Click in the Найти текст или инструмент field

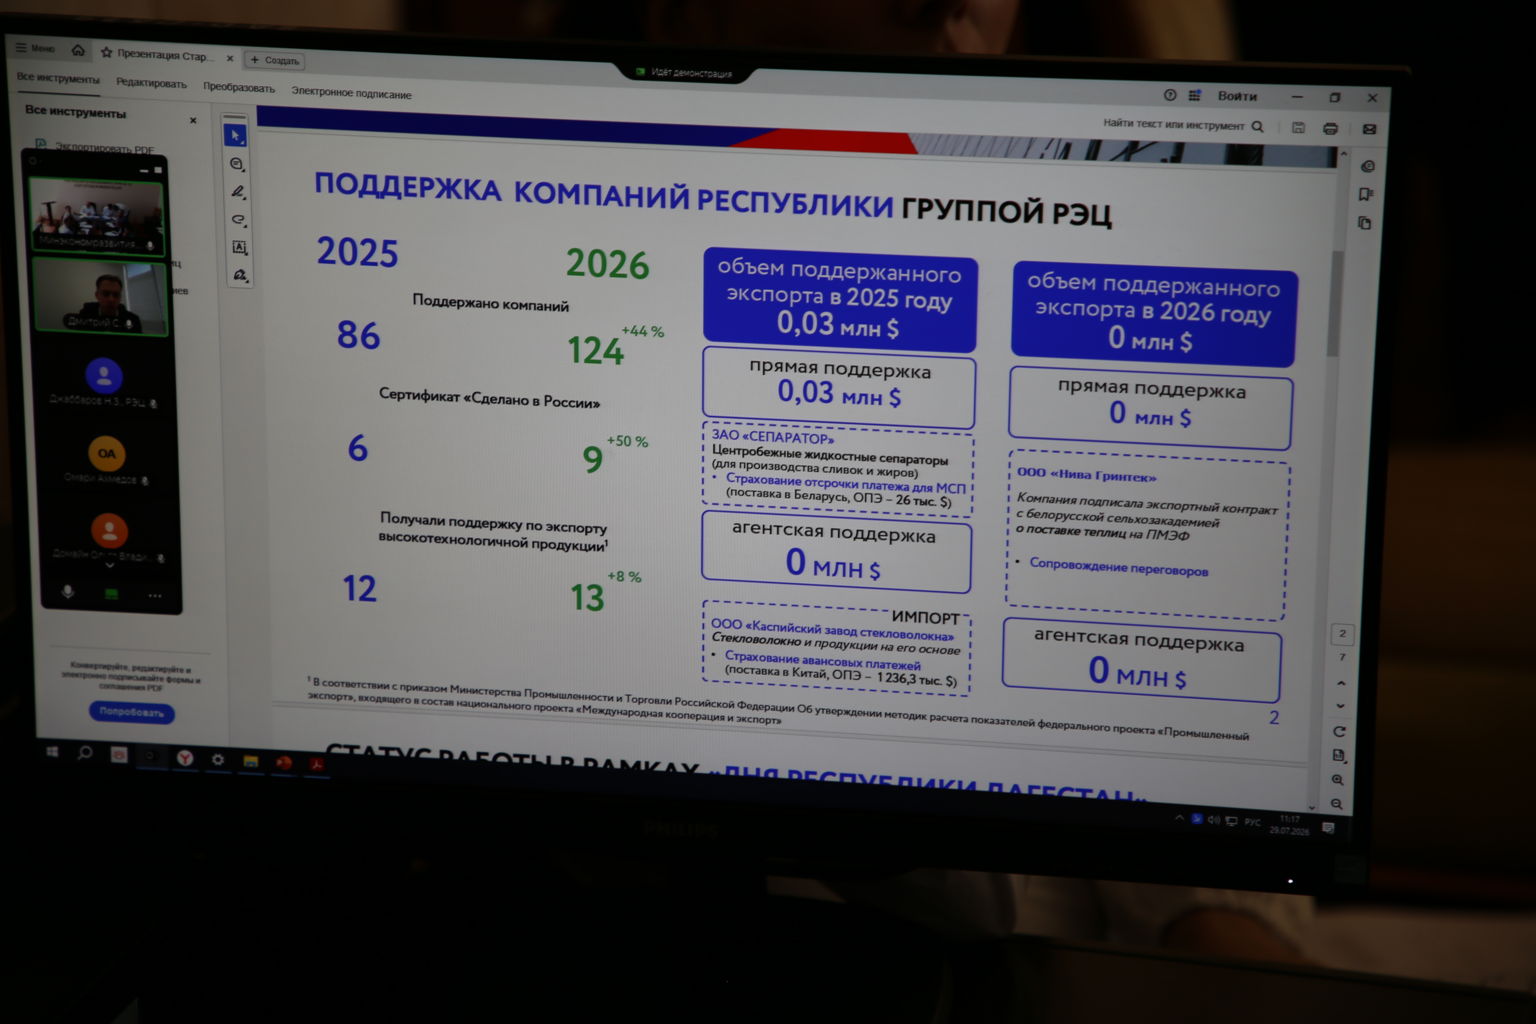click(x=1174, y=124)
